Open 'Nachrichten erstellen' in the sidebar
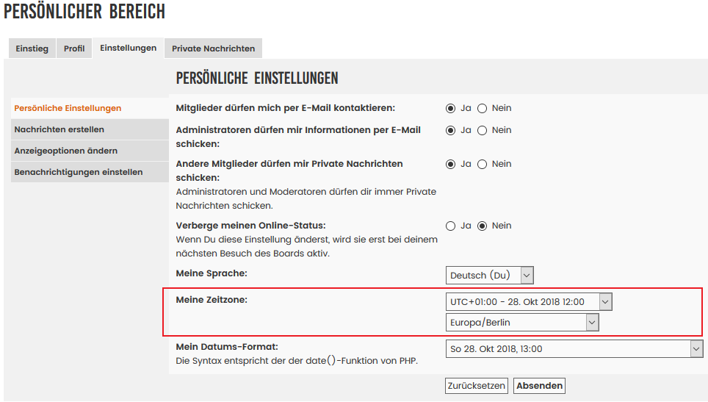The image size is (708, 402). (x=59, y=129)
